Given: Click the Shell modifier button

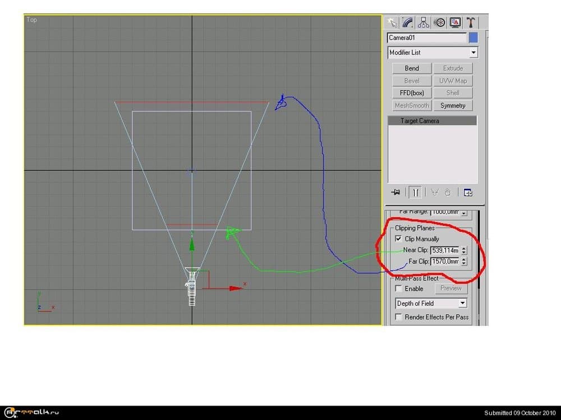Looking at the screenshot, I should pos(453,93).
